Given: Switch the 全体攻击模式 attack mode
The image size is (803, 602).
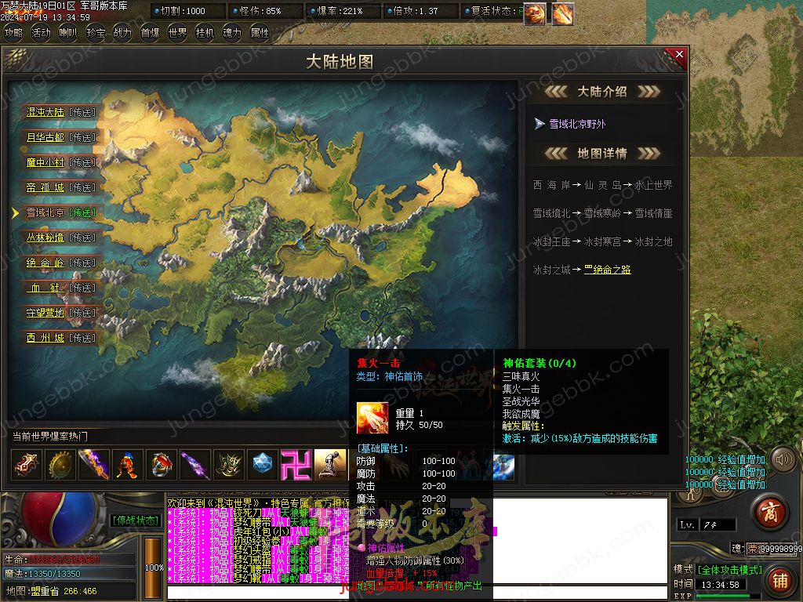Looking at the screenshot, I should pyautogui.click(x=730, y=570).
